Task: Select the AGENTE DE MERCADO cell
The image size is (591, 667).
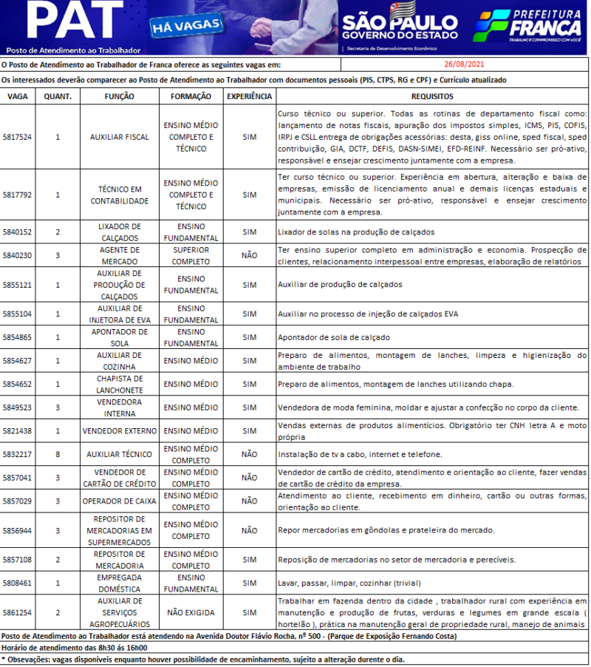Action: click(120, 256)
